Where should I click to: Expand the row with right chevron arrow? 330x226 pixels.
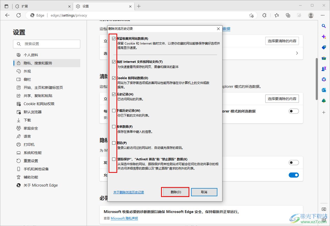click(x=297, y=53)
